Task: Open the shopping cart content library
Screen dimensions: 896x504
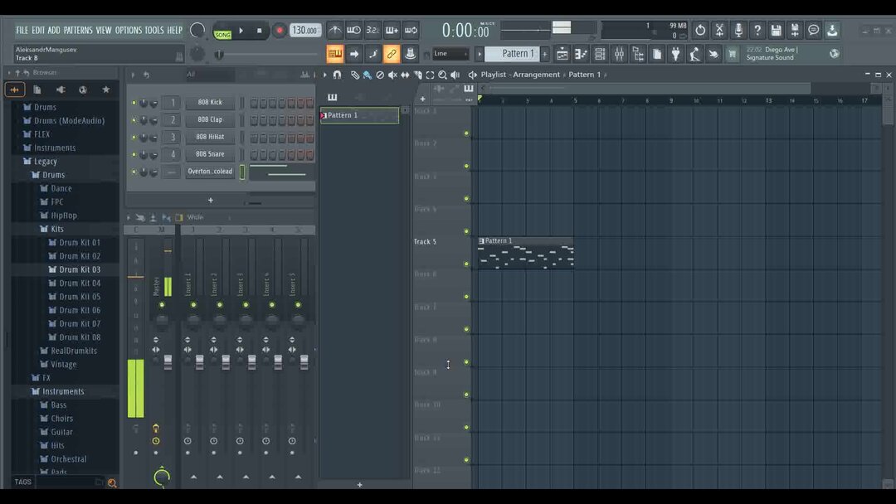Action: click(732, 54)
